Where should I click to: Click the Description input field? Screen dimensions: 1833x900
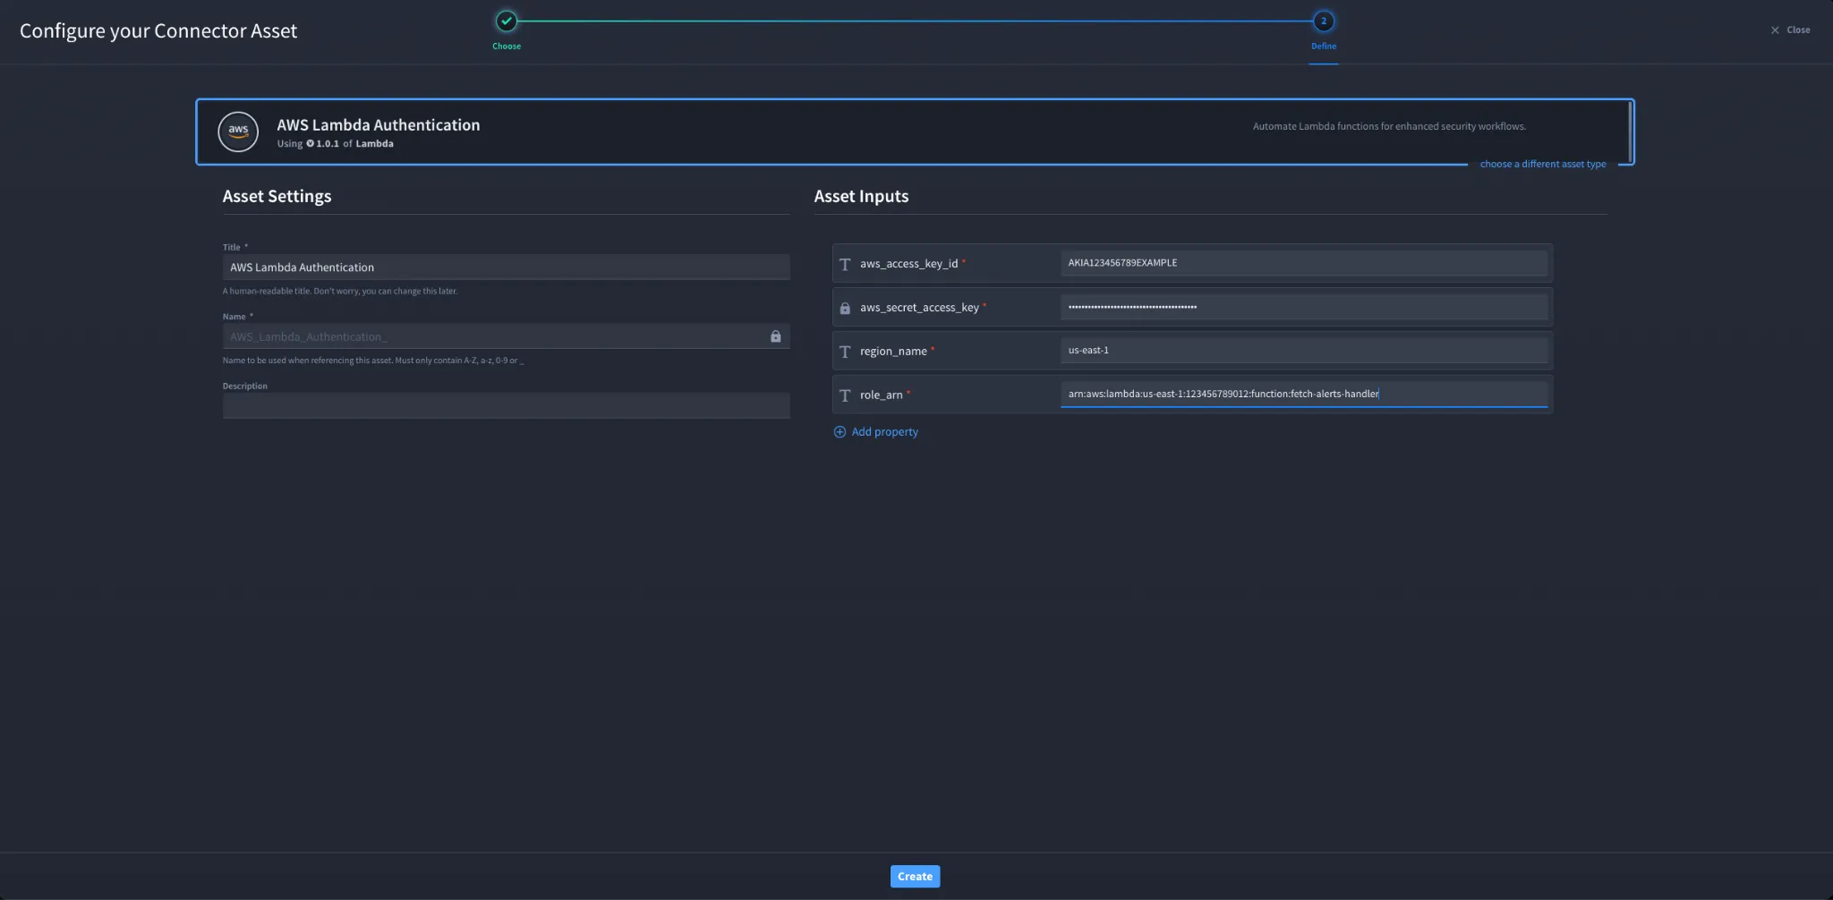pyautogui.click(x=506, y=405)
